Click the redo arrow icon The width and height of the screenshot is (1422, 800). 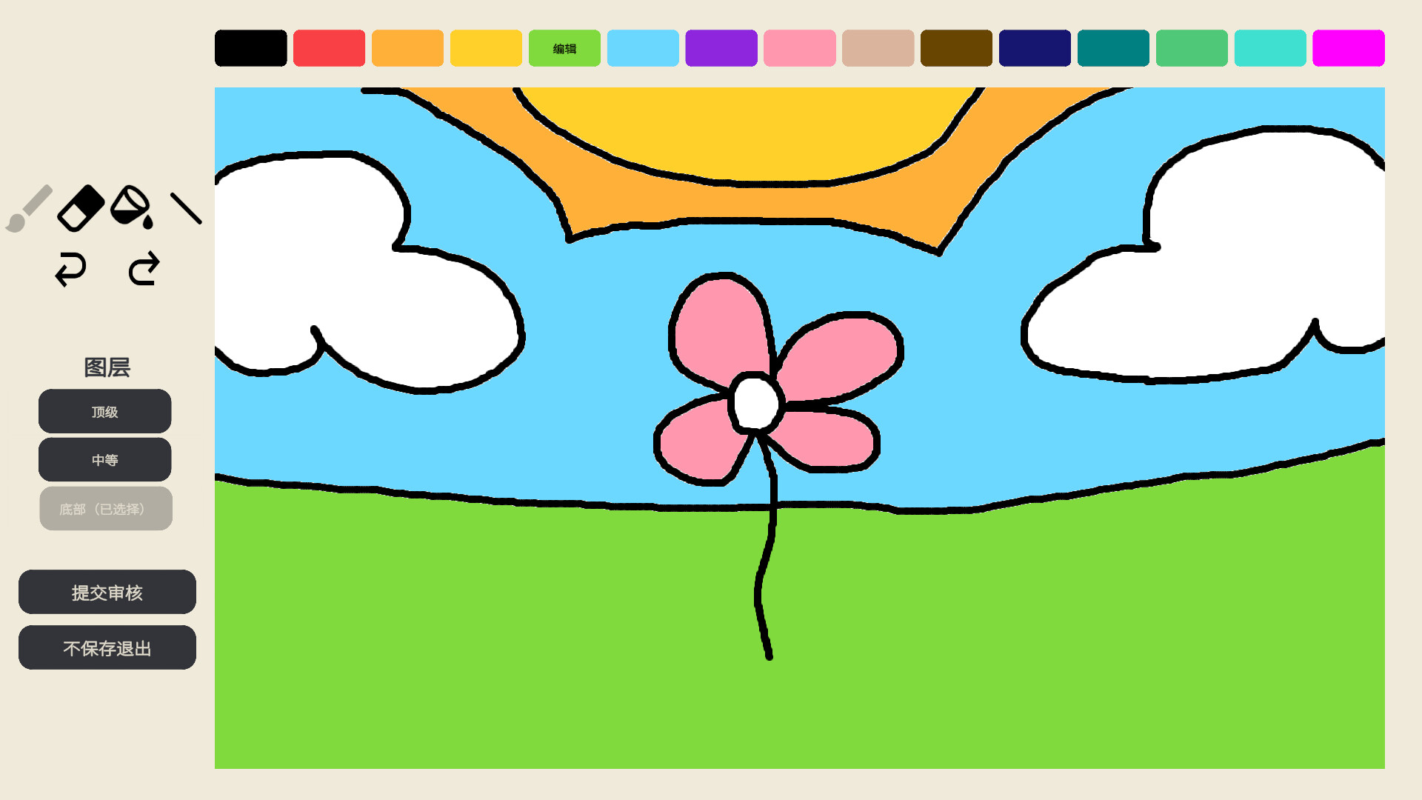click(x=144, y=269)
